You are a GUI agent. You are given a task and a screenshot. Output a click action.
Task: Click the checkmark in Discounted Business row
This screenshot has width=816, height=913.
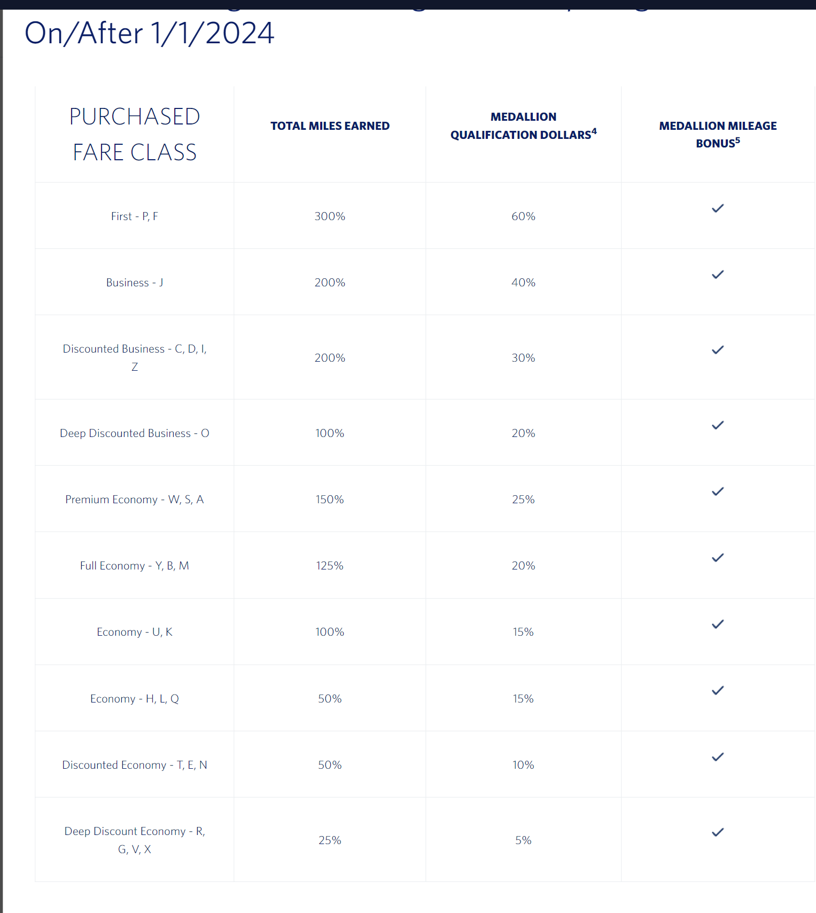click(718, 350)
